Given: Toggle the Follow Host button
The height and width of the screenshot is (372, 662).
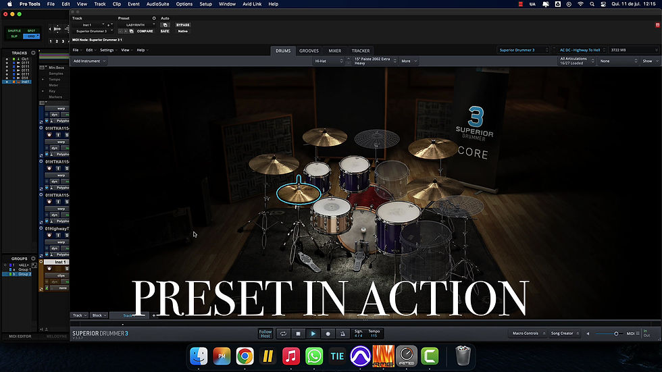Looking at the screenshot, I should [265, 334].
